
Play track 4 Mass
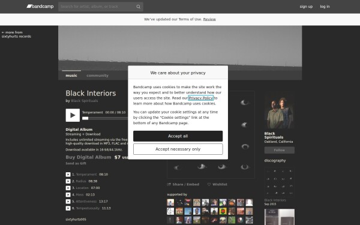68,194
